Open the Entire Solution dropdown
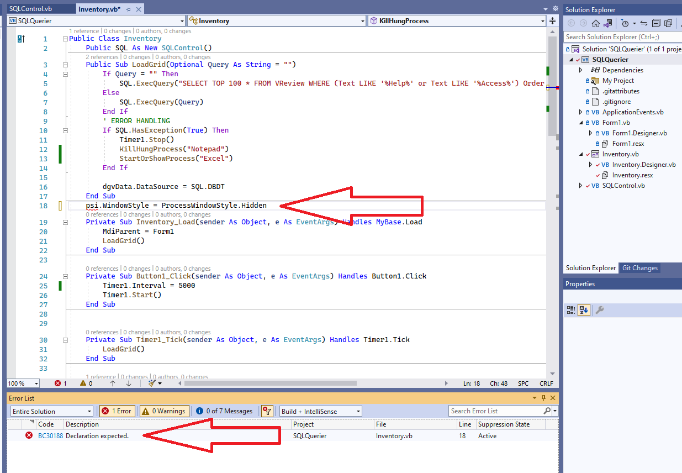 [x=51, y=411]
